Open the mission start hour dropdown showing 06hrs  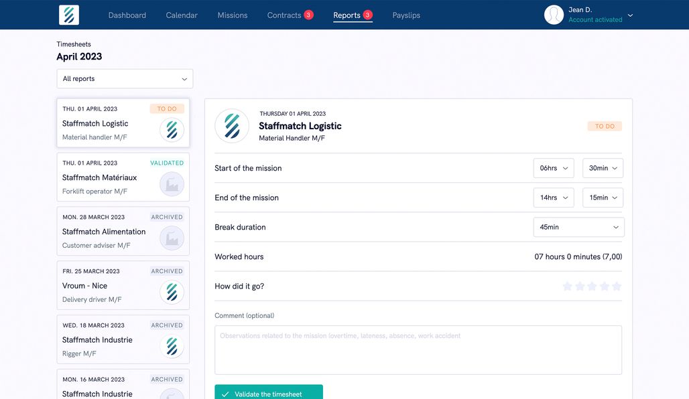click(553, 168)
